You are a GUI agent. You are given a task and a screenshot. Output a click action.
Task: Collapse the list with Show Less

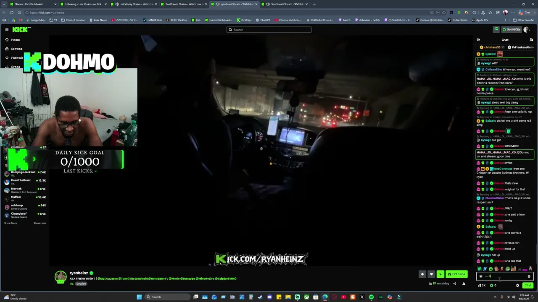40,223
